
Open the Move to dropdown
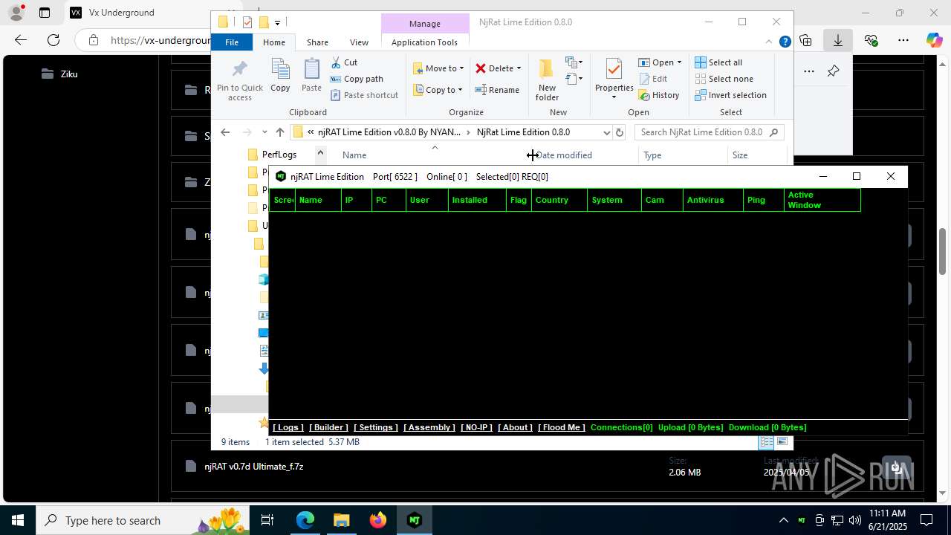(x=438, y=68)
